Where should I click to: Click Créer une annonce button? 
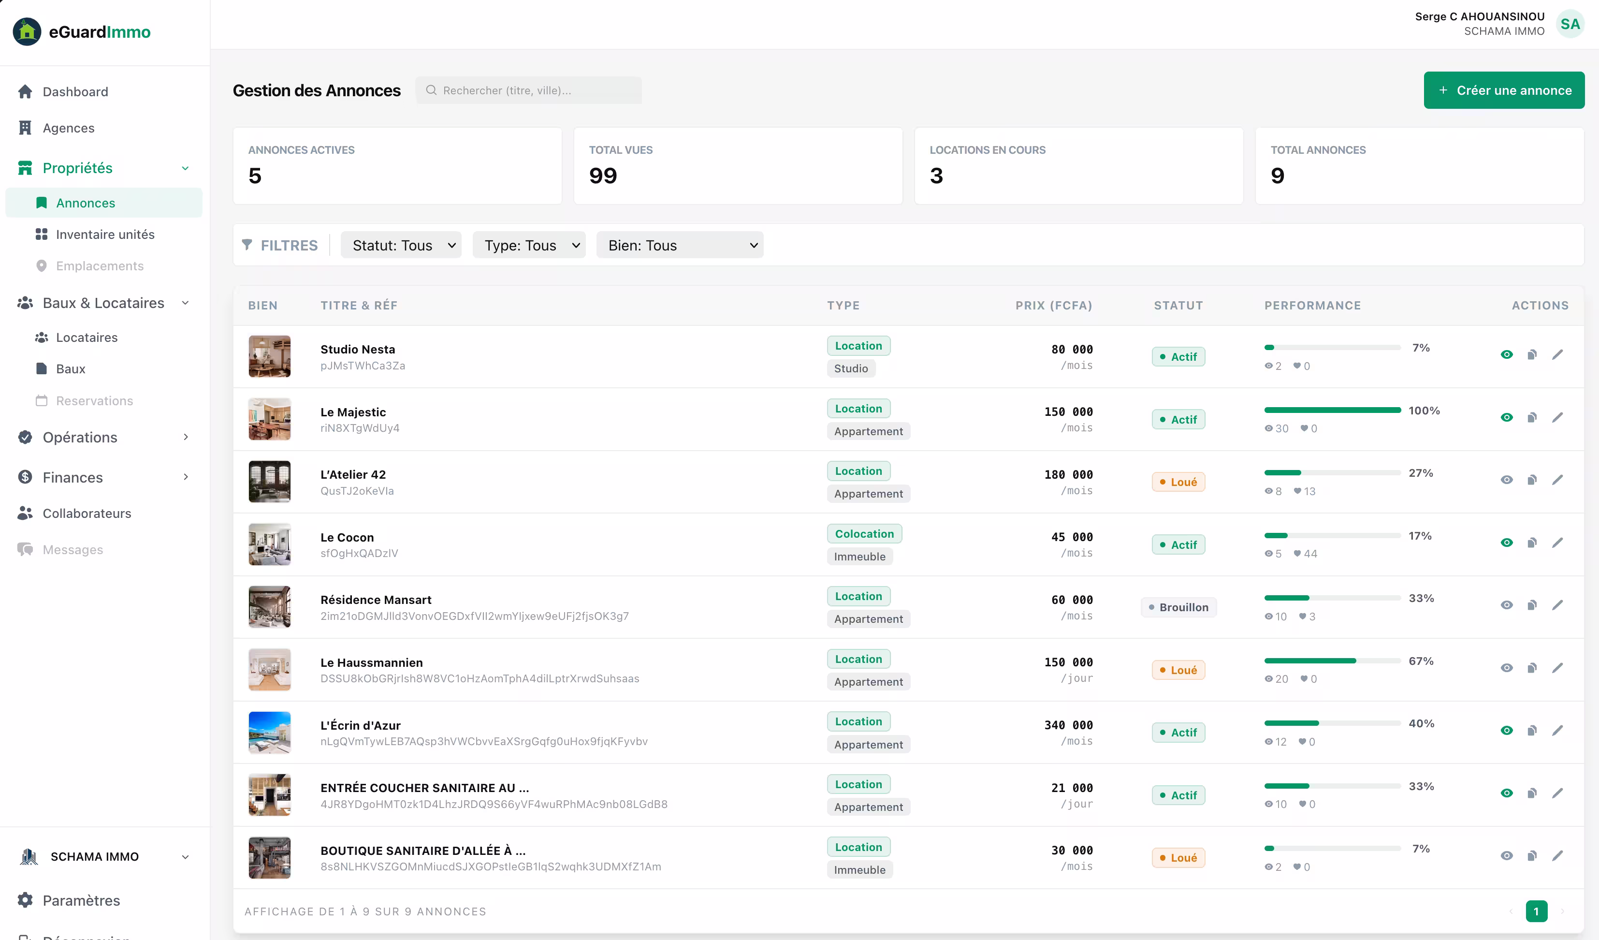point(1503,90)
